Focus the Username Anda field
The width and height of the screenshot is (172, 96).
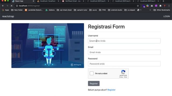click(x=124, y=41)
